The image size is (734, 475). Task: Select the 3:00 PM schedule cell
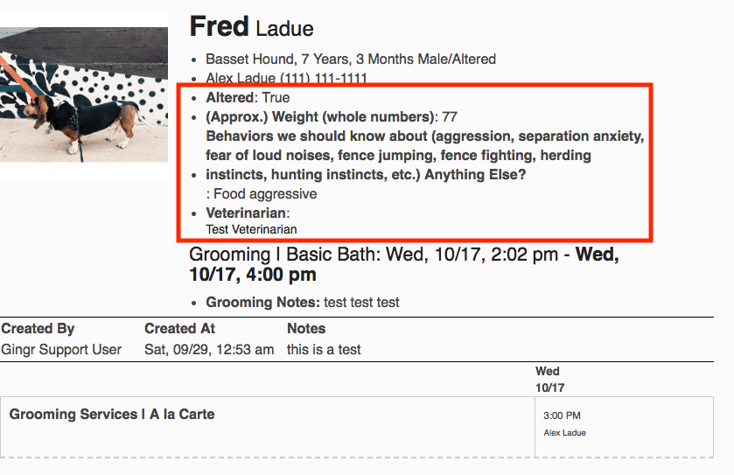(562, 416)
